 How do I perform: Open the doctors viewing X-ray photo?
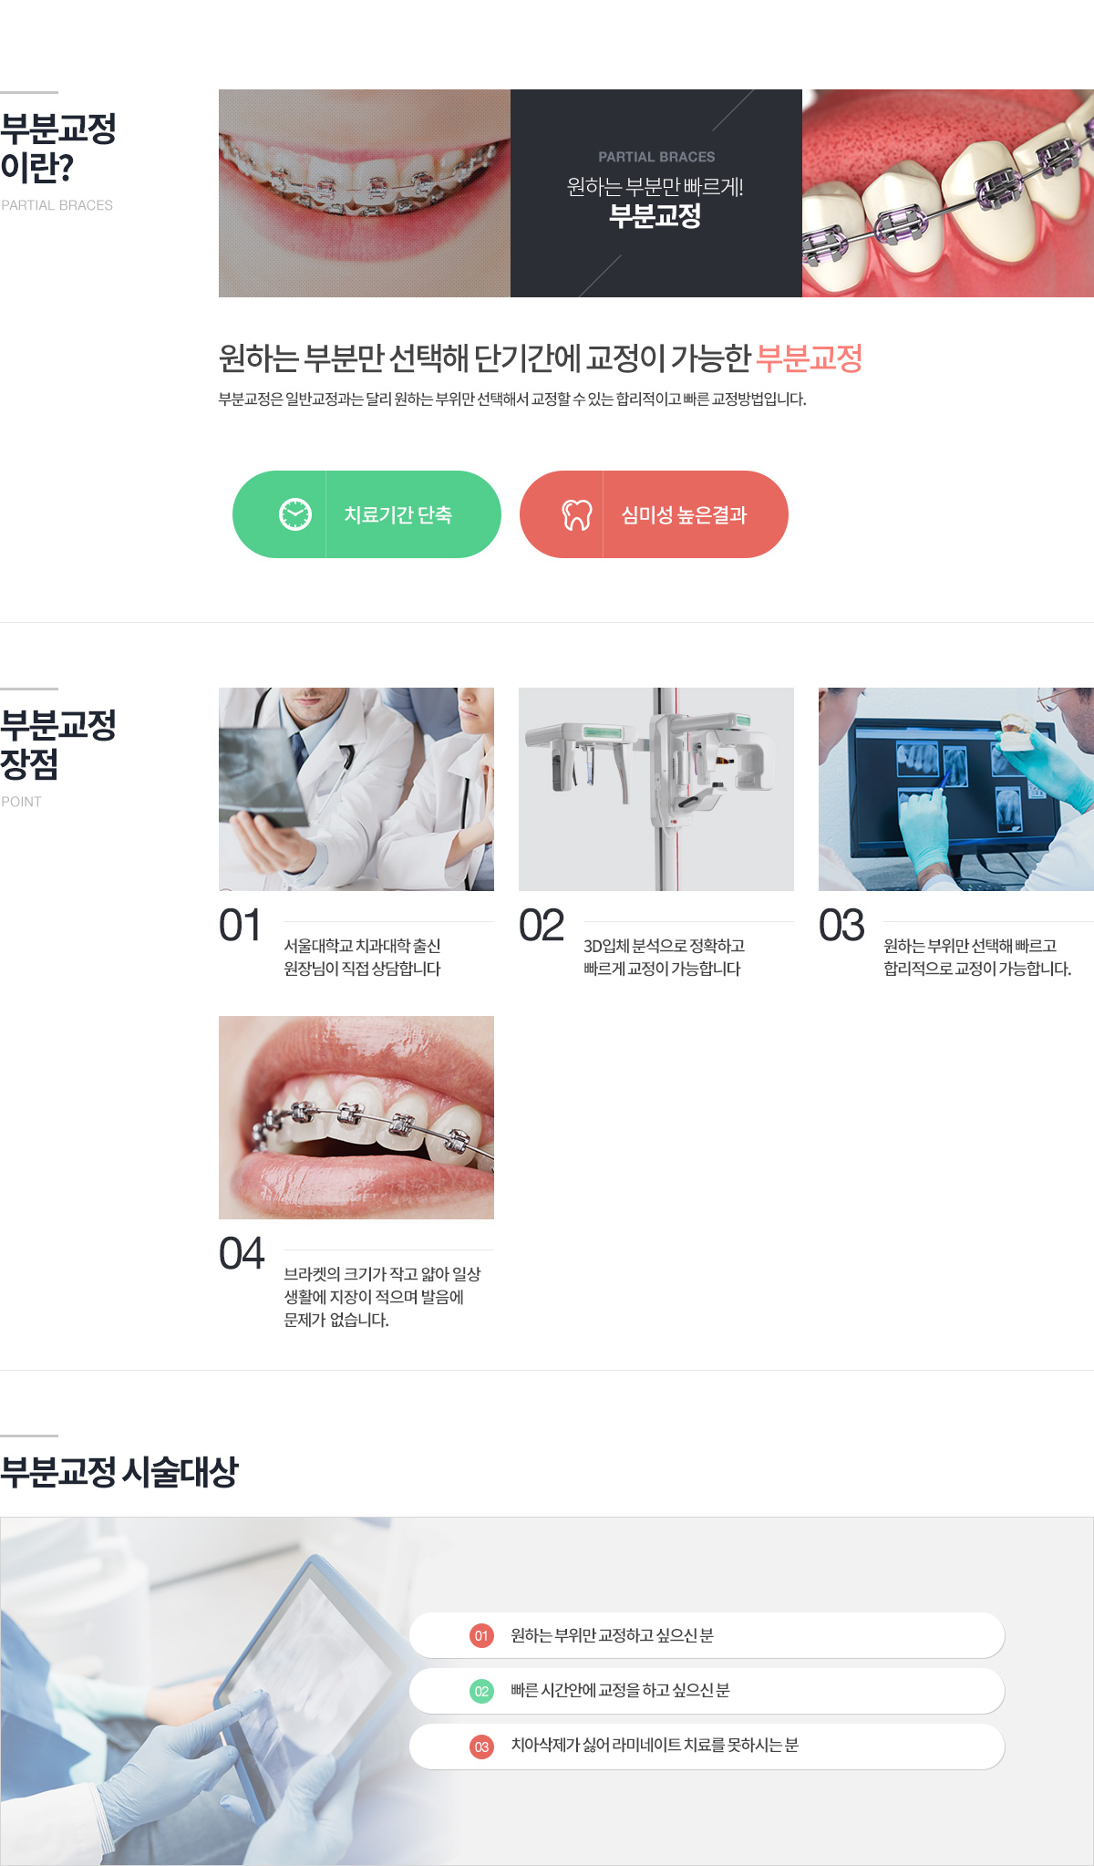point(356,789)
